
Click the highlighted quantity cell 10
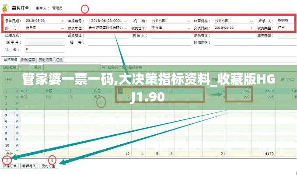124,91
